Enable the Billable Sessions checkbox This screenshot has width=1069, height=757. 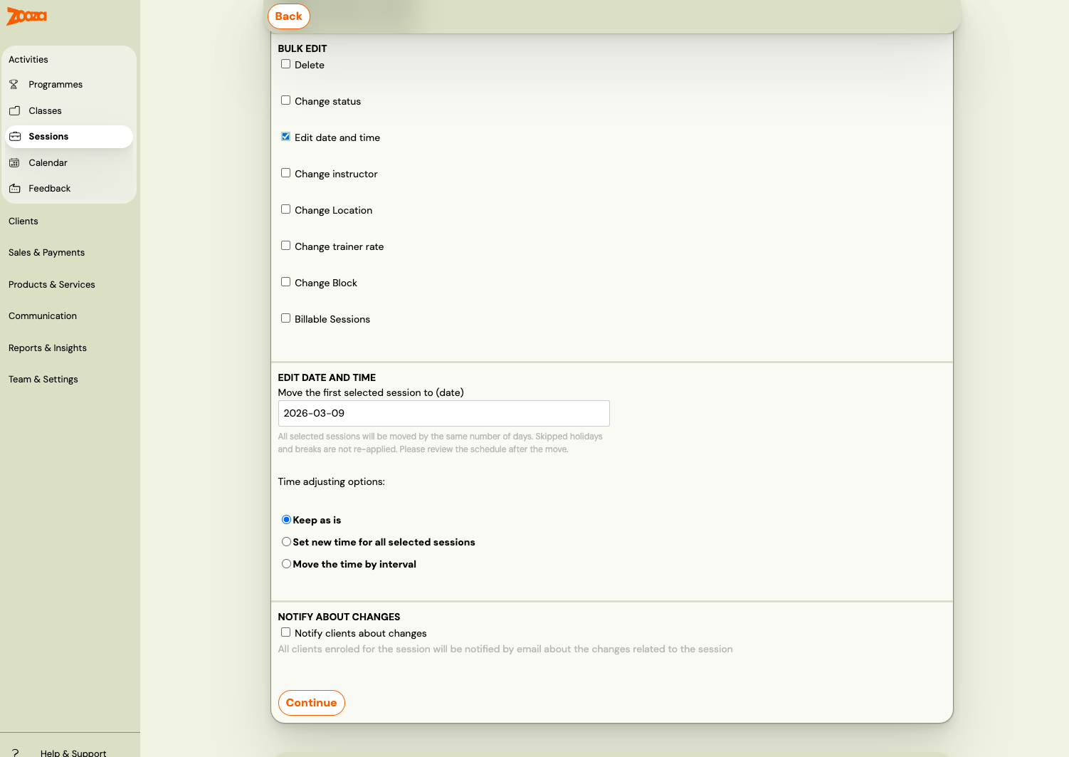285,318
